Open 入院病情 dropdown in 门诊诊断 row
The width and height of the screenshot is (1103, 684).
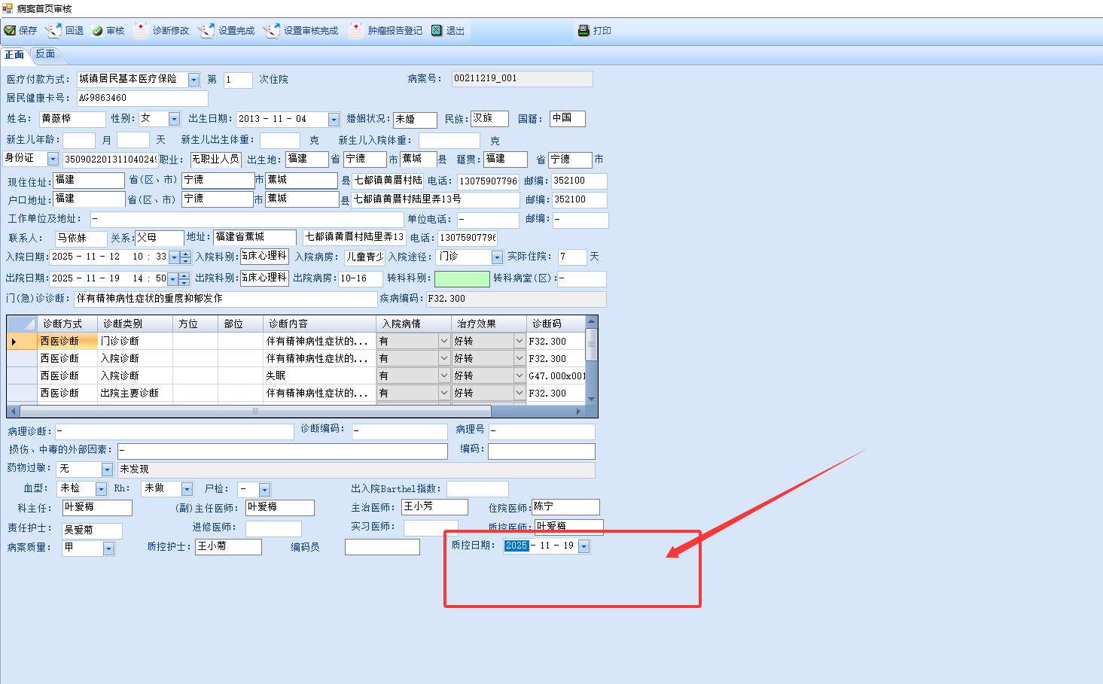[444, 341]
